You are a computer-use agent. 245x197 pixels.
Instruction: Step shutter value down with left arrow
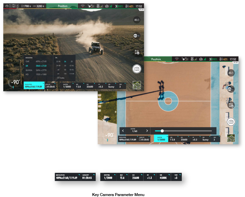[123, 131]
